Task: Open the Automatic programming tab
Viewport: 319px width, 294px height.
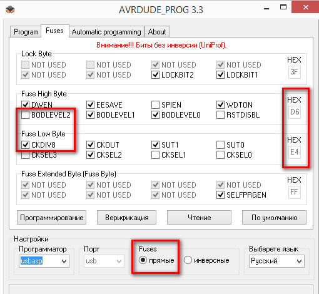Action: pos(106,32)
